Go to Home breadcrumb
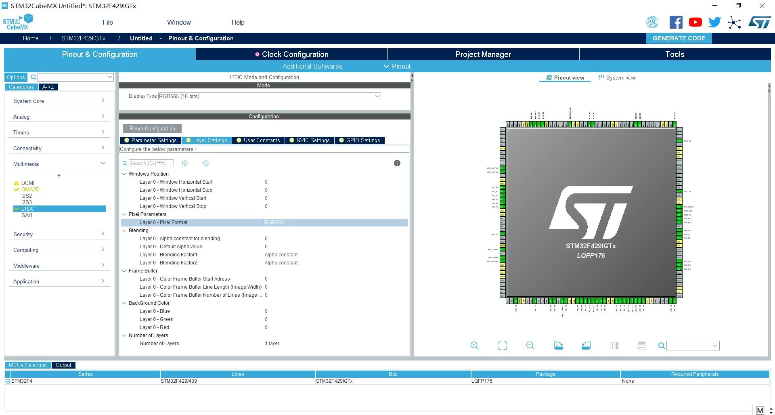 coord(31,38)
